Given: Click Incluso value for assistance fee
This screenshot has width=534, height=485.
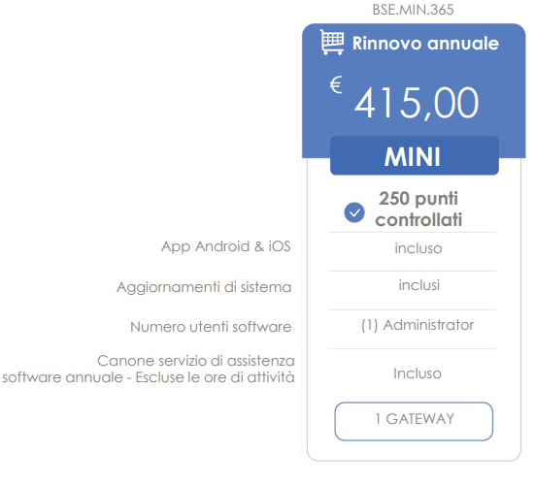Looking at the screenshot, I should point(417,373).
